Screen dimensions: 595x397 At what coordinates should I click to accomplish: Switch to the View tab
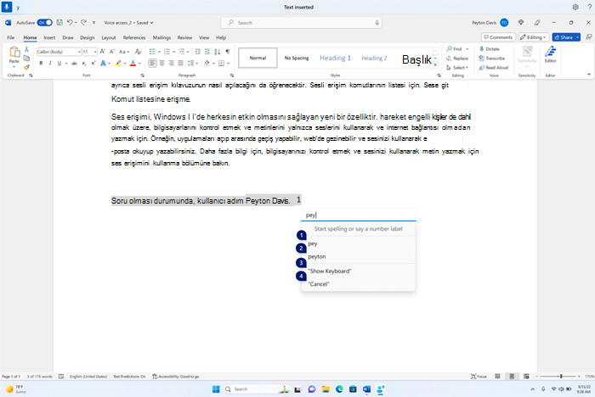click(x=204, y=37)
